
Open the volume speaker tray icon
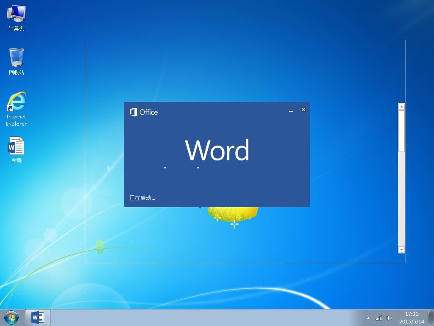point(389,318)
